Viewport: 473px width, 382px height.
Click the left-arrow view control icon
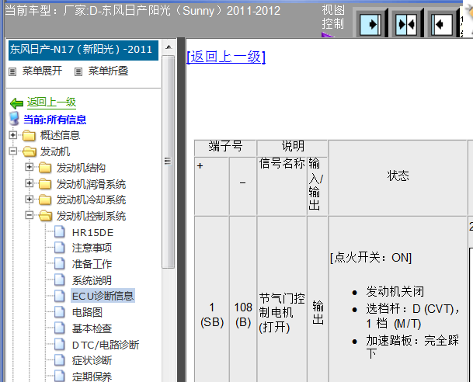pyautogui.click(x=442, y=24)
